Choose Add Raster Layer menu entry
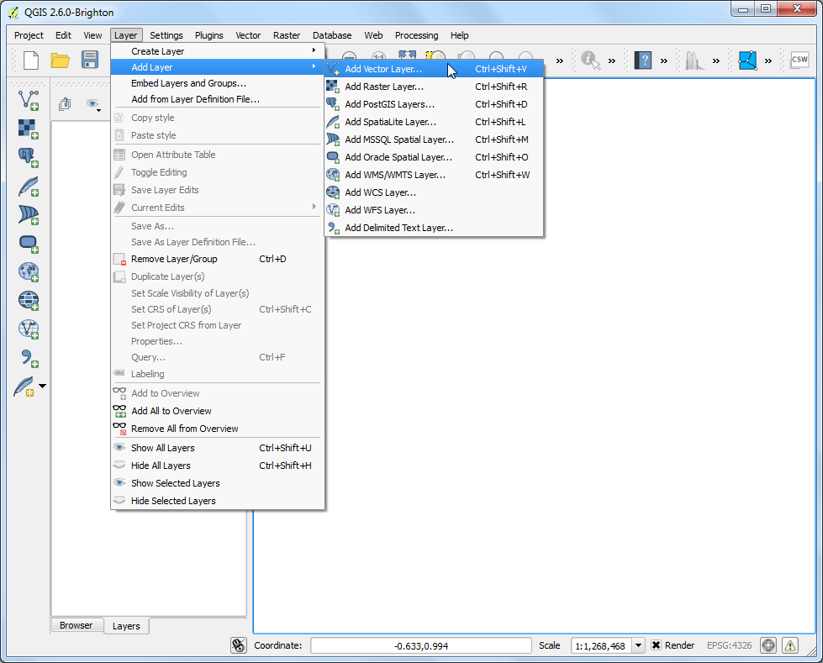This screenshot has width=823, height=663. [434, 87]
